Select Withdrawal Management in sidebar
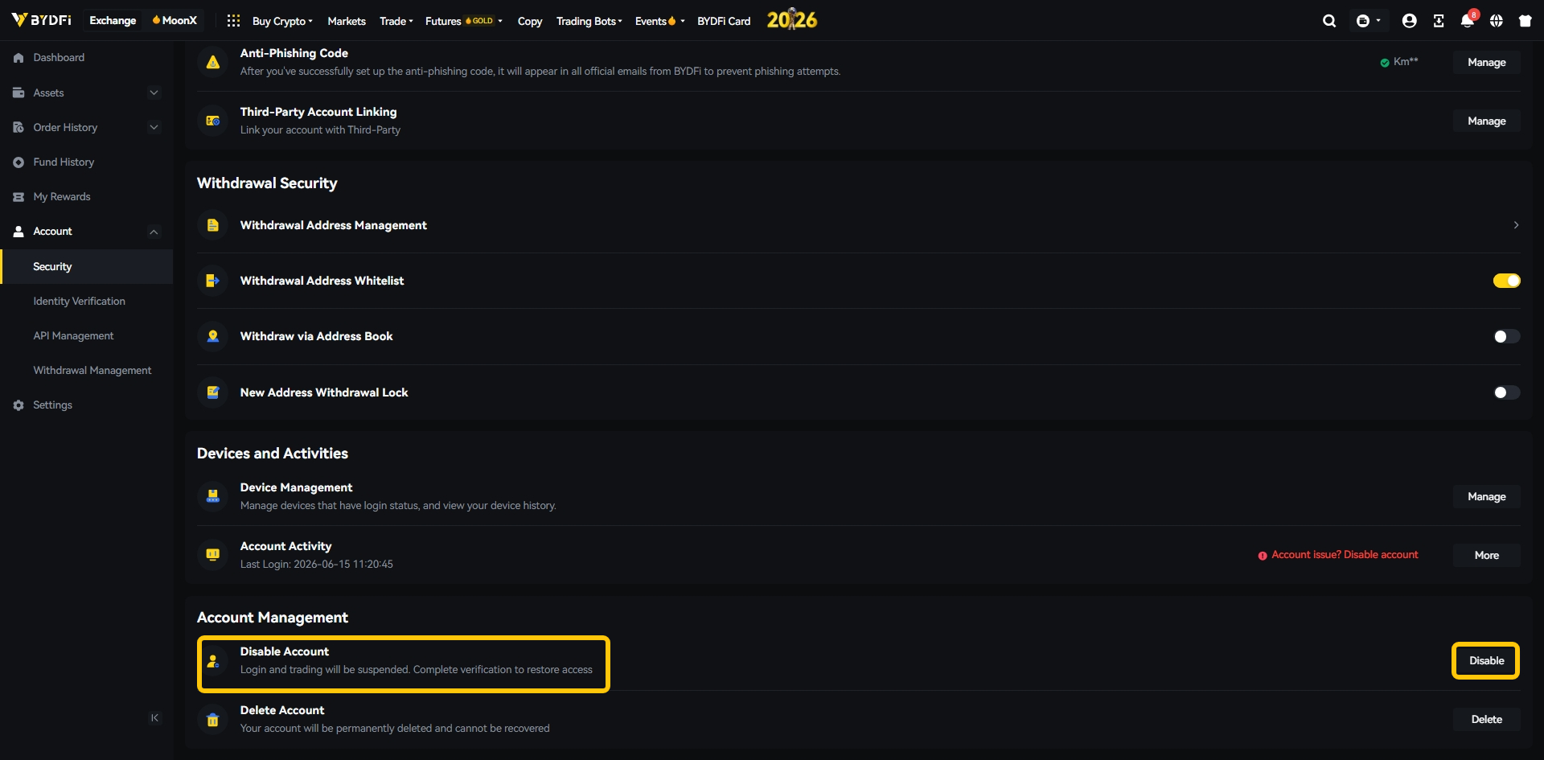The height and width of the screenshot is (760, 1544). tap(92, 370)
